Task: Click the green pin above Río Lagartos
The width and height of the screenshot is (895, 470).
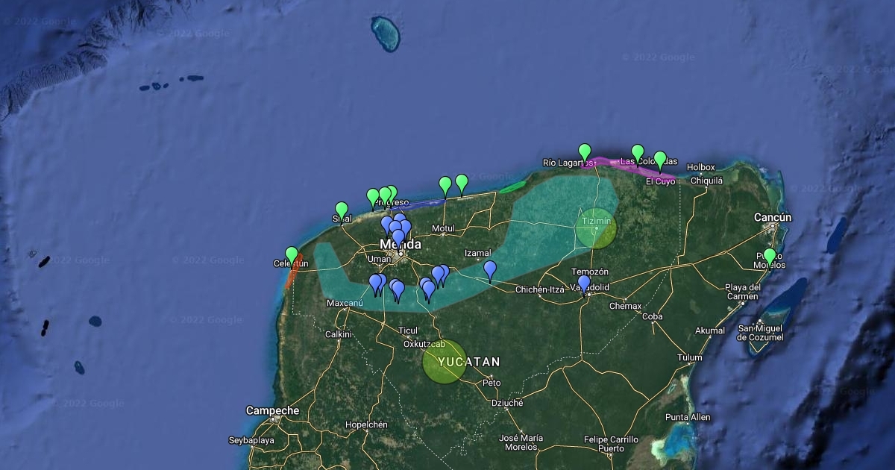Action: [x=585, y=151]
